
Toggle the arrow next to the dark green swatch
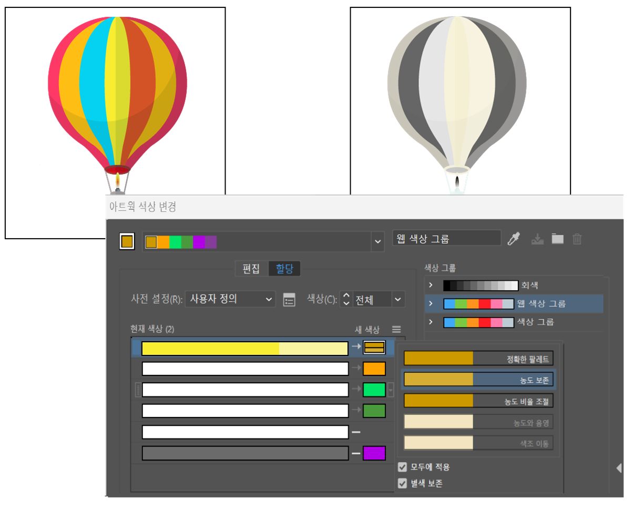[356, 411]
